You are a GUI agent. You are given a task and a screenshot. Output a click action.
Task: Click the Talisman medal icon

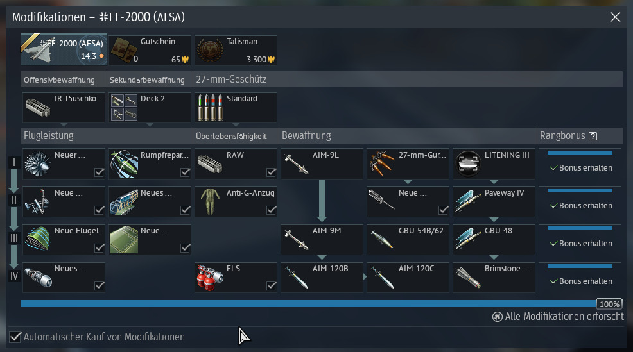[x=210, y=51]
